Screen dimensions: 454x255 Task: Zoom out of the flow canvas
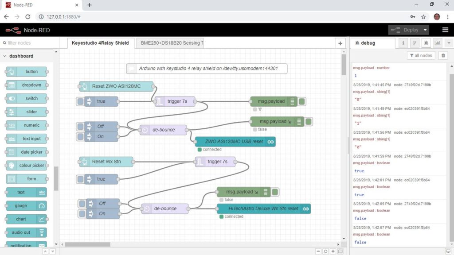pos(318,251)
